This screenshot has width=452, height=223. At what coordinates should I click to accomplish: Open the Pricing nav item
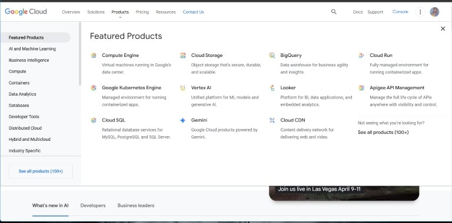[x=142, y=12]
